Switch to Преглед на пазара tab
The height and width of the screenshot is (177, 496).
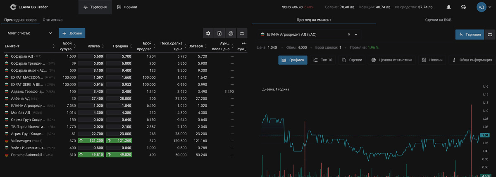tap(21, 19)
